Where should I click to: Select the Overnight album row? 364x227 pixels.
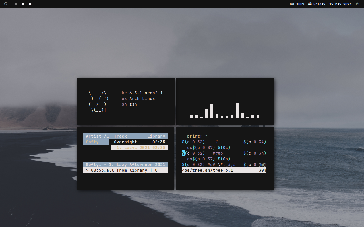point(139,142)
